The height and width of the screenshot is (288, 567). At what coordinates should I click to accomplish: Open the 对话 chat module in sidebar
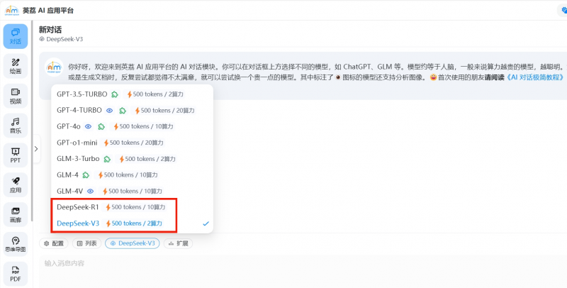click(16, 36)
